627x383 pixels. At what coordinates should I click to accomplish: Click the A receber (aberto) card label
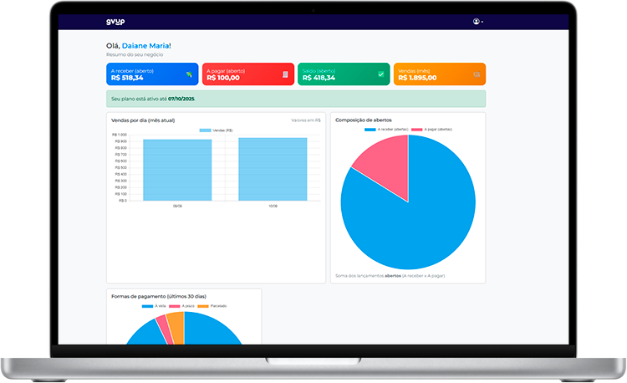(x=132, y=71)
